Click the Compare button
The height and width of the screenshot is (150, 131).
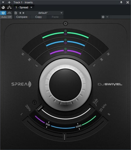pyautogui.click(x=22, y=17)
